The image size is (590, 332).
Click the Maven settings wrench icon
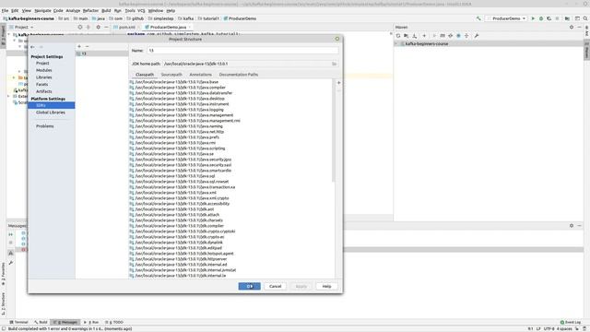tap(477, 36)
